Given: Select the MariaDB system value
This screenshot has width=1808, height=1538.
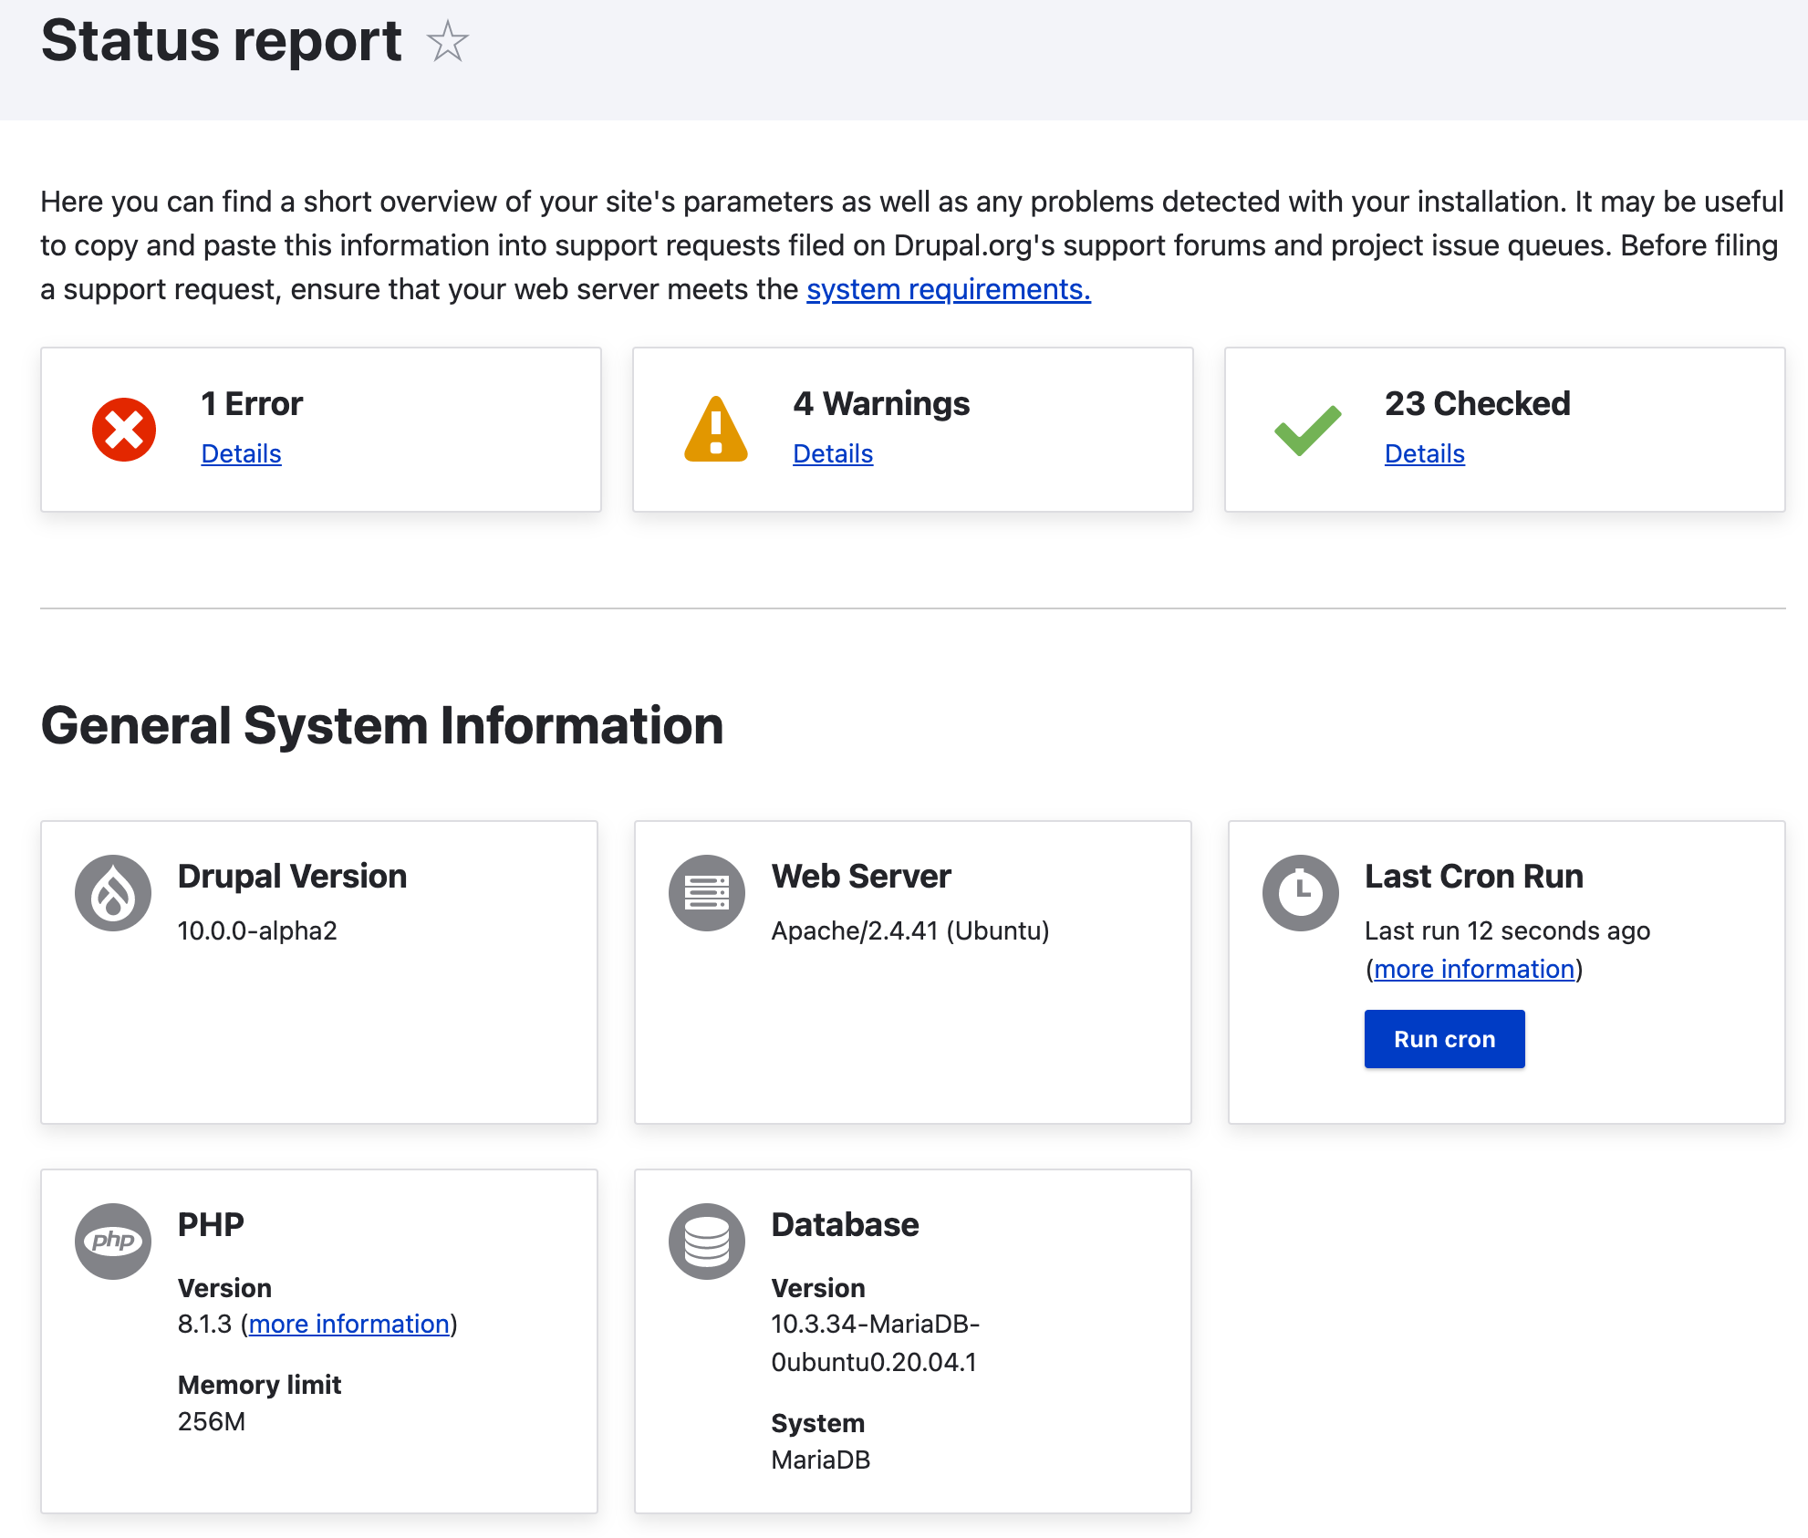Looking at the screenshot, I should coord(821,1460).
